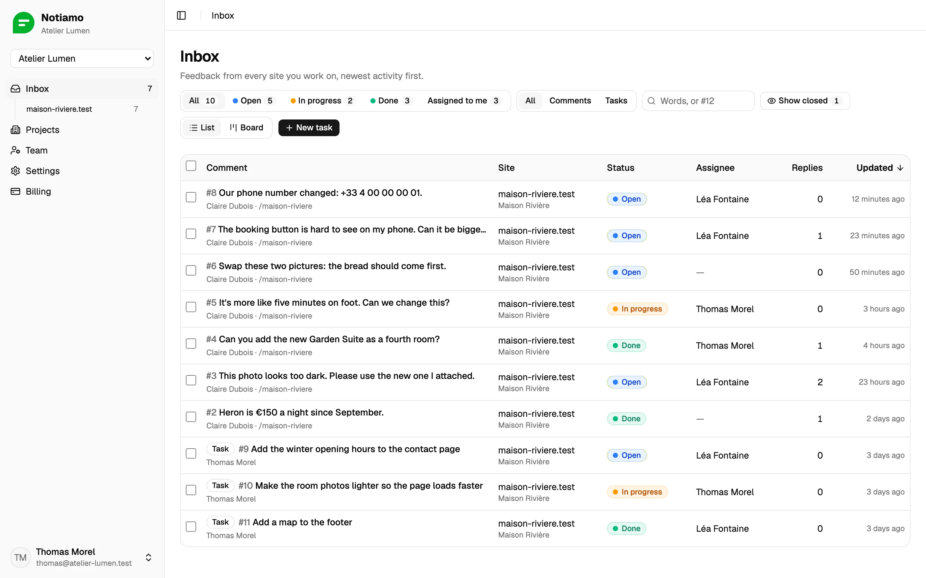Open the Atelier Lumen workspace dropdown
This screenshot has height=578, width=926.
82,58
